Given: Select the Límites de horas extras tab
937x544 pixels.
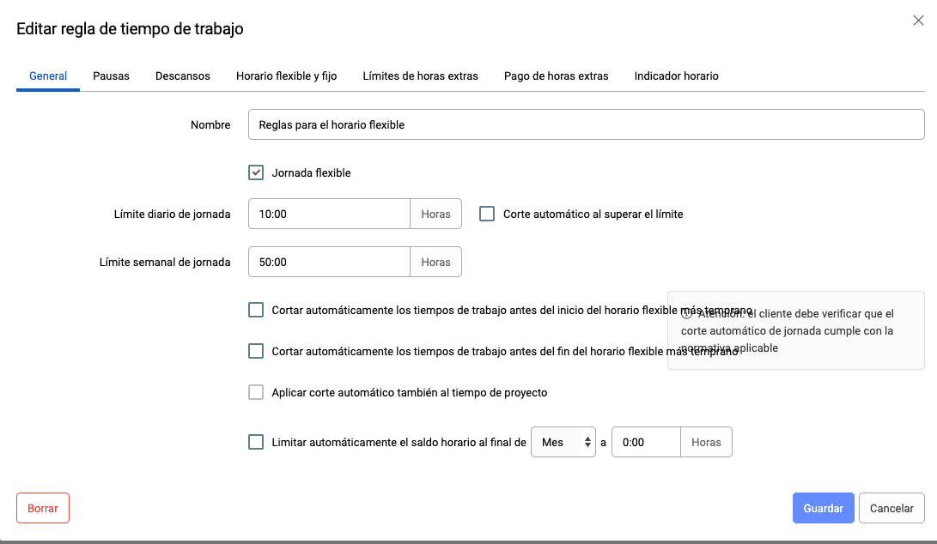Looking at the screenshot, I should coord(420,76).
